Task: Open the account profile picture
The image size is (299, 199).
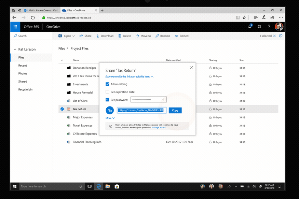Action: click(x=279, y=27)
